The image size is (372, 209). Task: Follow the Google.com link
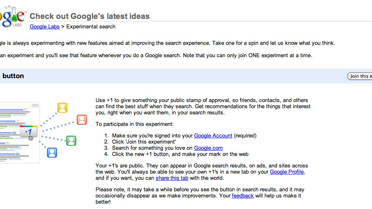pos(208,148)
